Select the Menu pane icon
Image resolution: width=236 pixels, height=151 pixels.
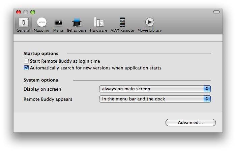pyautogui.click(x=58, y=23)
